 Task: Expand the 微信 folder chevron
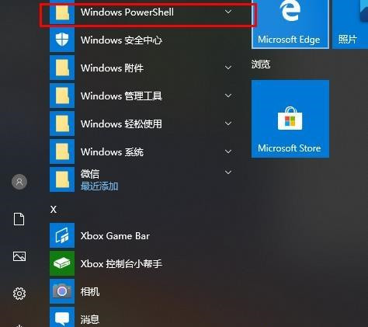228,172
